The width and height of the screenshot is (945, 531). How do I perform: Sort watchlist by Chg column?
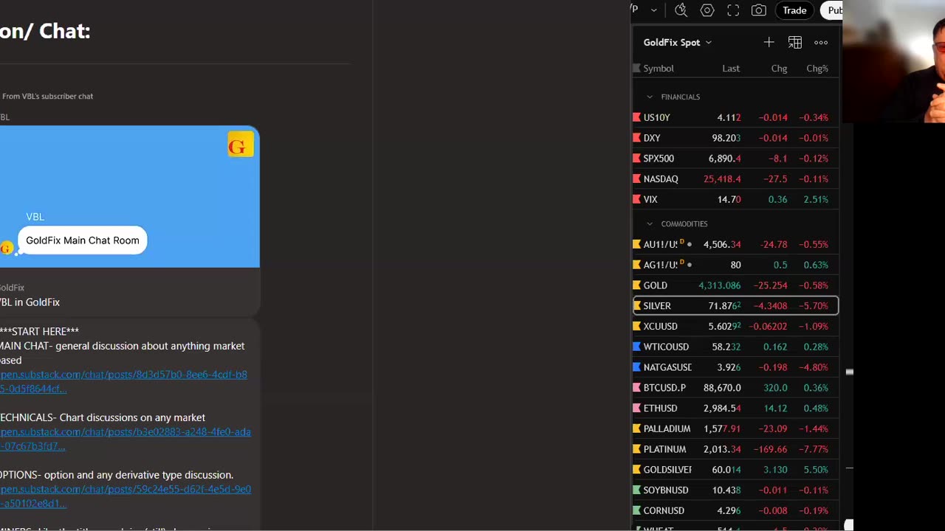click(x=779, y=69)
